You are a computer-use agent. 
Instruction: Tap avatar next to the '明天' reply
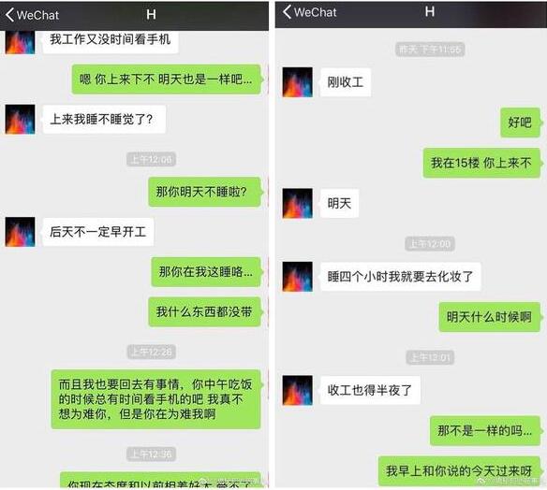click(297, 203)
